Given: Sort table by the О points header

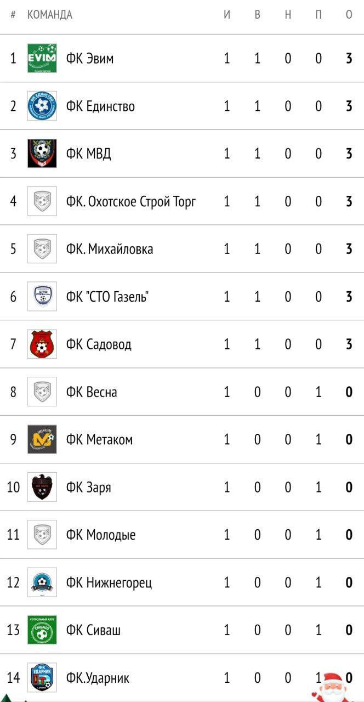Looking at the screenshot, I should click(x=349, y=15).
